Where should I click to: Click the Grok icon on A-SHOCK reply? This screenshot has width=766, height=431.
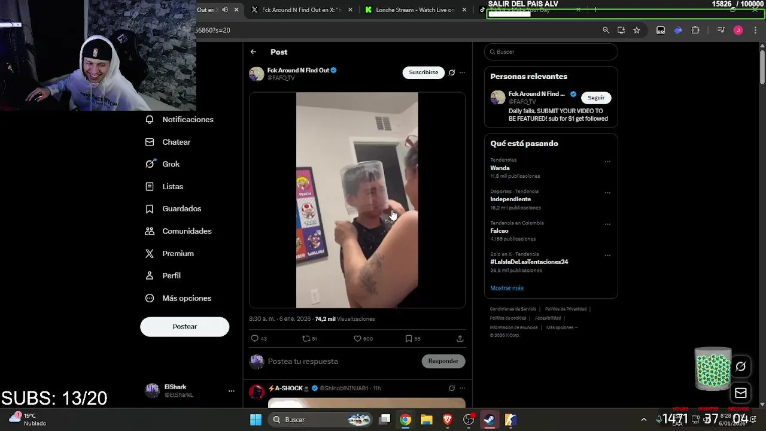point(452,388)
